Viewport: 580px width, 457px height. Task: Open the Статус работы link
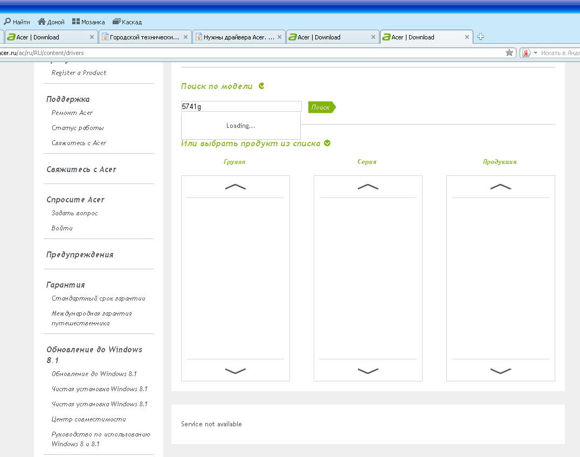tap(78, 128)
